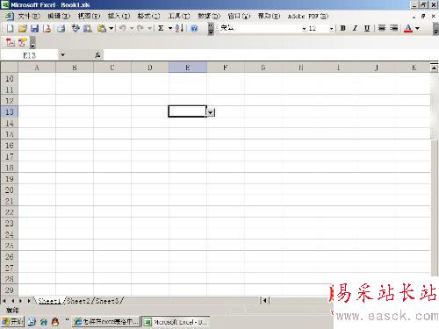Screen dimensions: 439x329
Task: Open Excel Help question mark icon
Action: pos(194,28)
